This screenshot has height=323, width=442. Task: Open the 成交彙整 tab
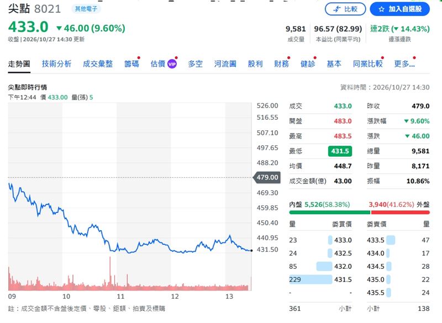tap(98, 64)
